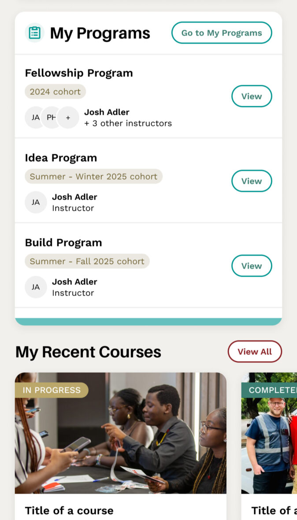View the Build Program

point(252,266)
